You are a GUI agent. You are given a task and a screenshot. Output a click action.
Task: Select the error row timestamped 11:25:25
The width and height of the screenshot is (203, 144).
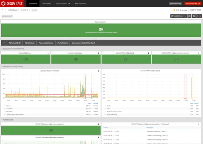coord(111,135)
